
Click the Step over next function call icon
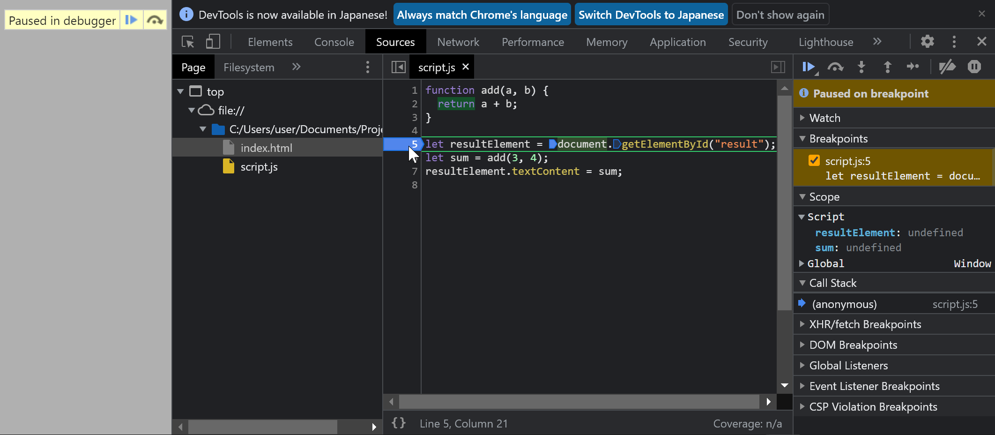835,67
